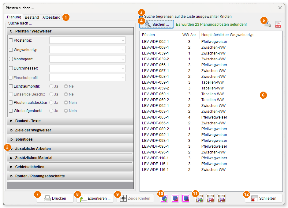Open the Pfostentyp dropdown list
288x208 pixels.
(x=88, y=40)
